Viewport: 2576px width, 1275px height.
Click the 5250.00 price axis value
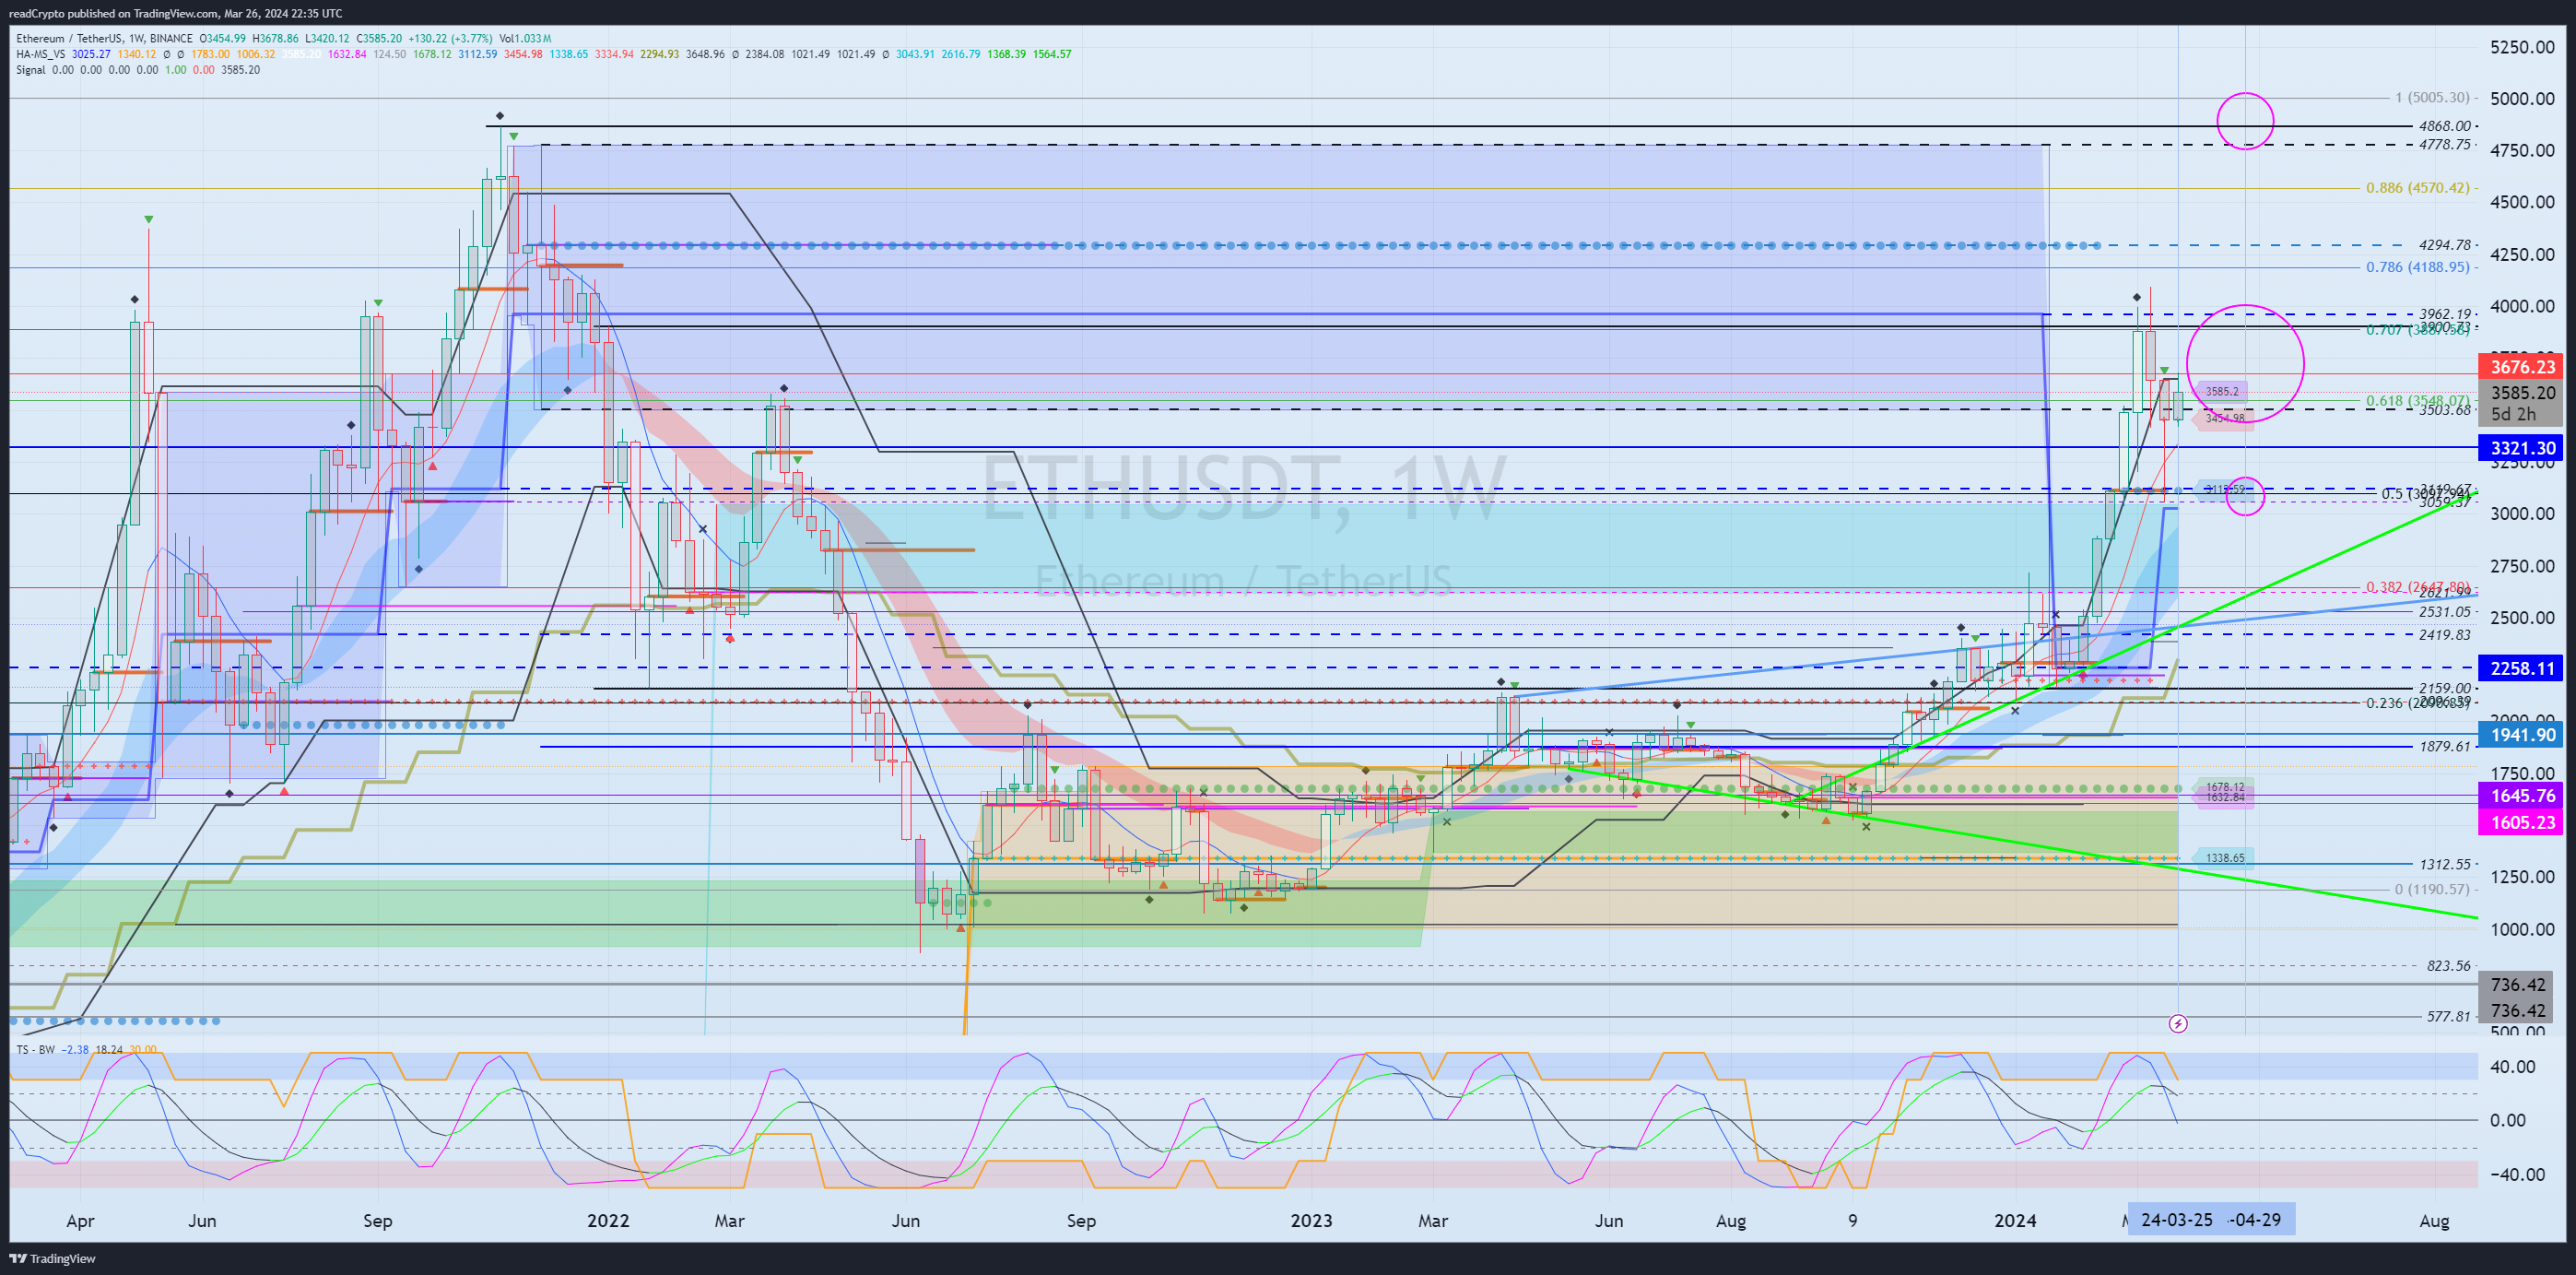(2522, 47)
